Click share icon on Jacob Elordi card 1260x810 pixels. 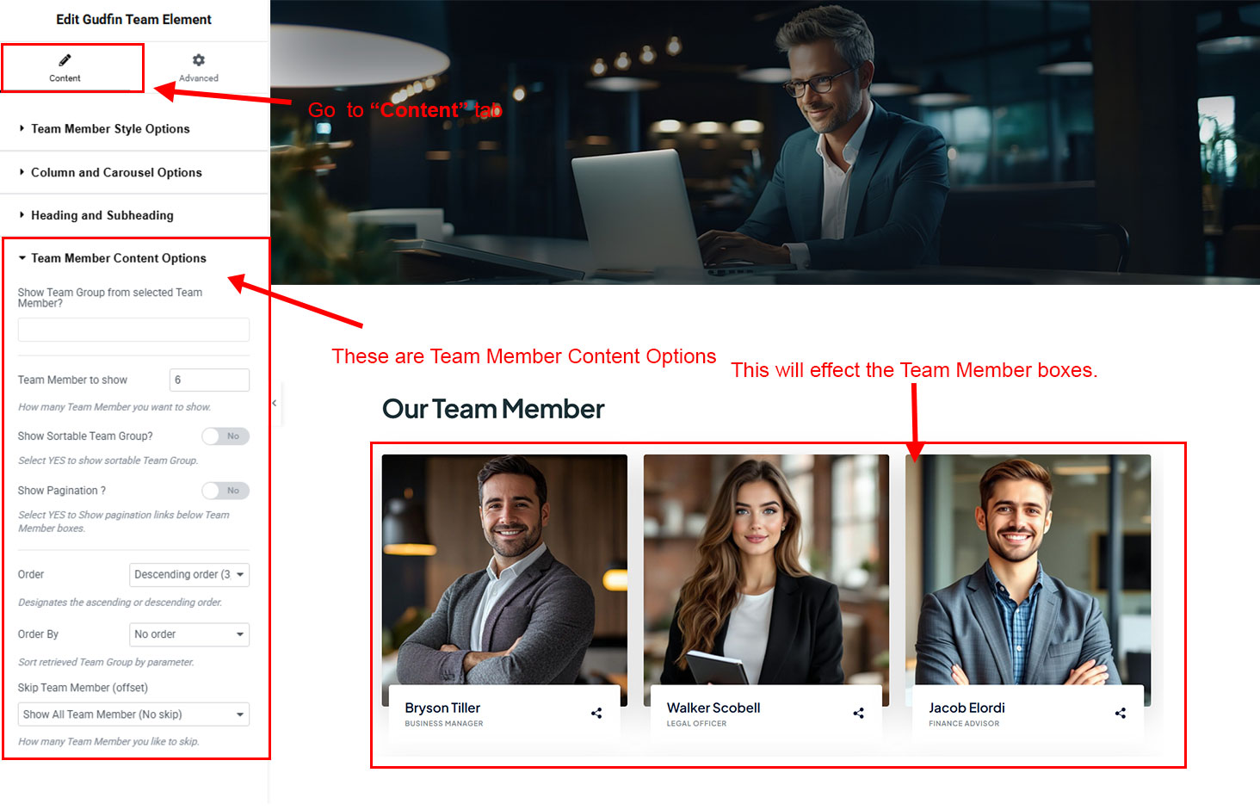tap(1120, 713)
